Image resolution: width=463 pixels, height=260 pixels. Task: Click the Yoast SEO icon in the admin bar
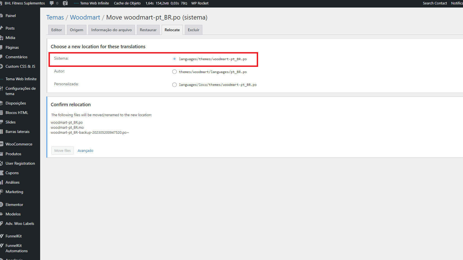[x=65, y=3]
